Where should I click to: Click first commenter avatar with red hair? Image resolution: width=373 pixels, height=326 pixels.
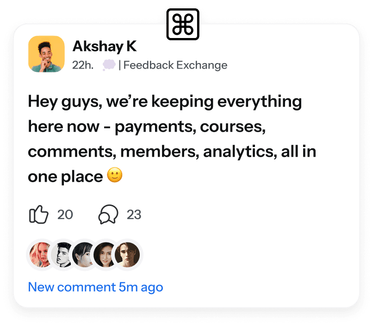click(x=40, y=255)
